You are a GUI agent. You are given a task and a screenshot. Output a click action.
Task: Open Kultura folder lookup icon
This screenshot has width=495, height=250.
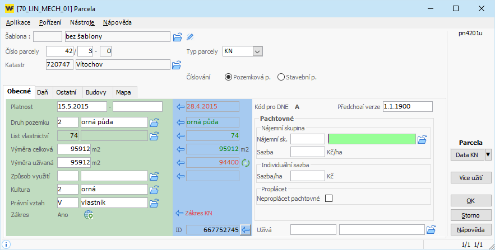[x=154, y=190]
